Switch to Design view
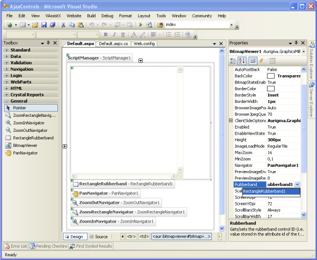Viewport: 317px width, 260px height. (75, 236)
